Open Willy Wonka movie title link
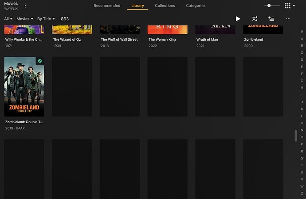This screenshot has width=306, height=199. coord(24,39)
